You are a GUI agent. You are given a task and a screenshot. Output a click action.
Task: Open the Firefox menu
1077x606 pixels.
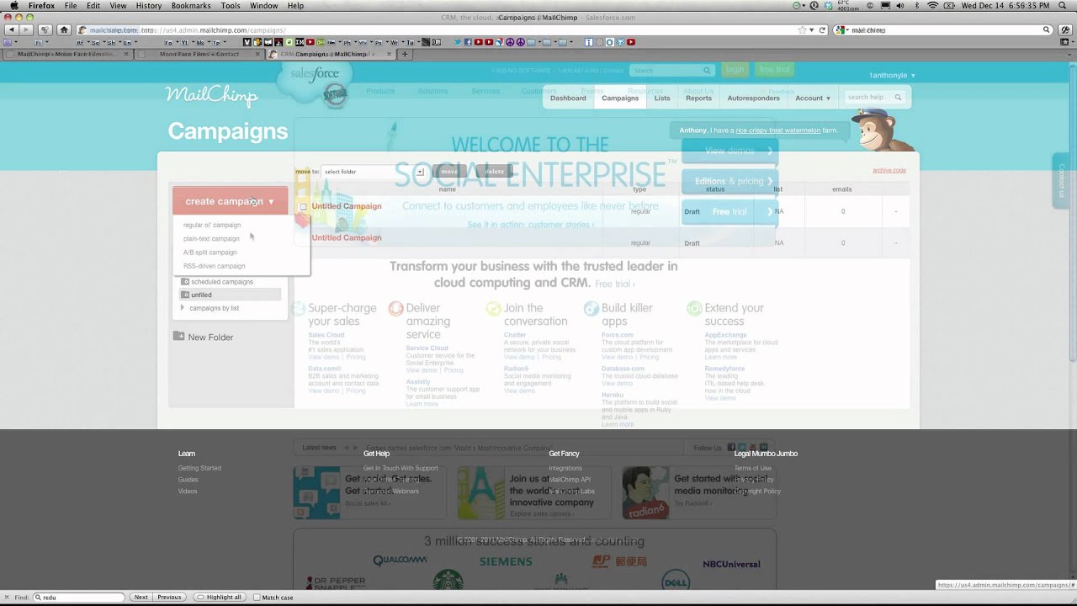(41, 6)
